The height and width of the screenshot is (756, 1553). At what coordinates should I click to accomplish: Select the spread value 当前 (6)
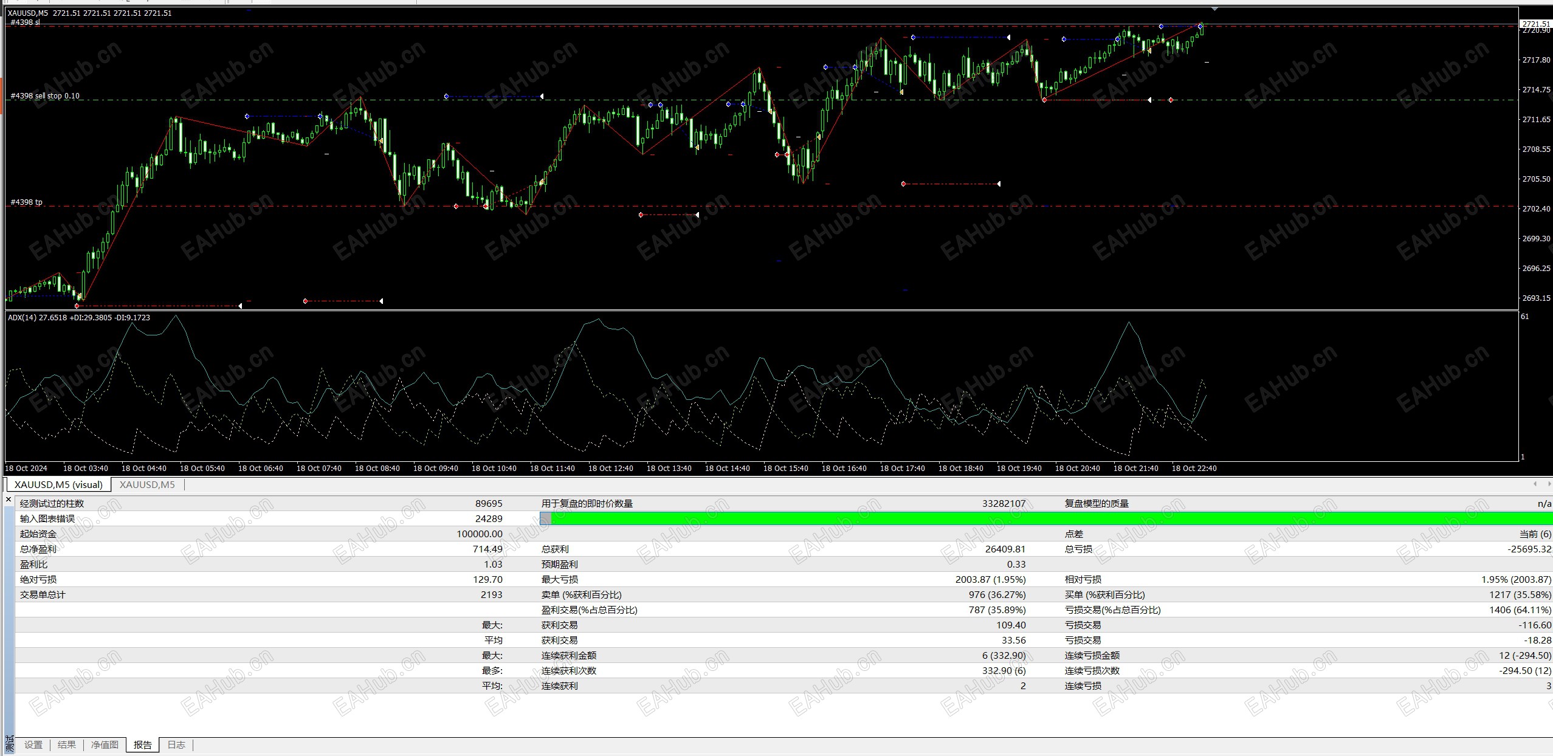click(1535, 534)
